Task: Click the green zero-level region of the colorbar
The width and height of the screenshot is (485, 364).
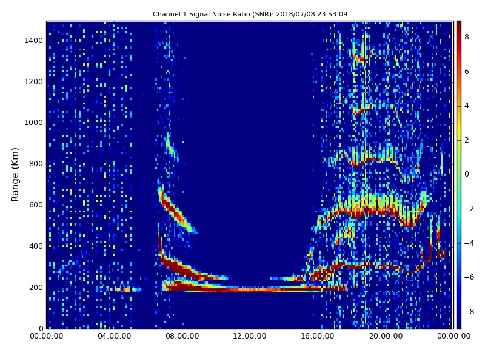Action: point(459,175)
